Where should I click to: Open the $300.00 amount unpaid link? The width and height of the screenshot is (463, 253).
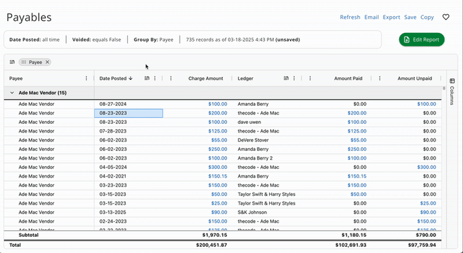click(x=427, y=167)
